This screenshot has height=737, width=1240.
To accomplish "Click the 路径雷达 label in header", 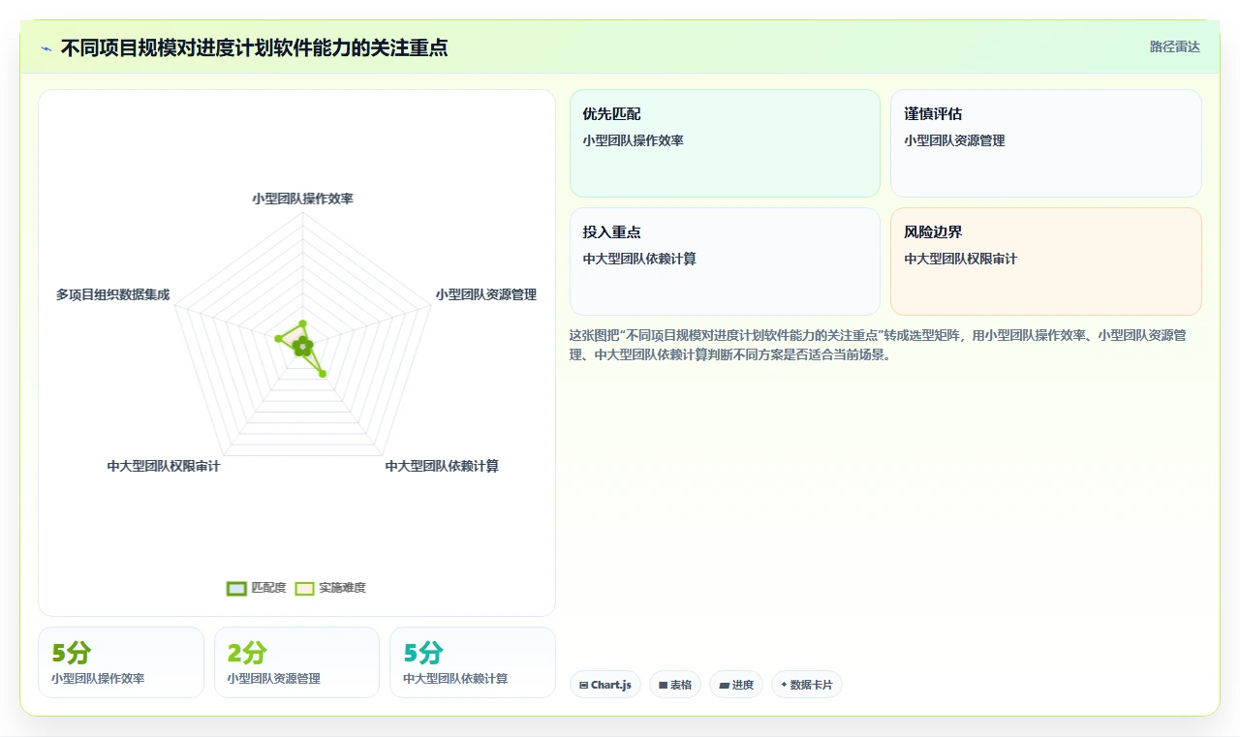I will click(1174, 46).
